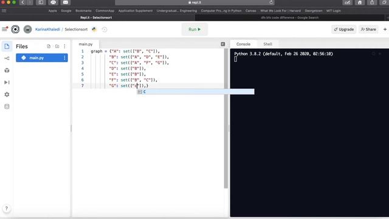This screenshot has height=219, width=389.
Task: Add a new file in Files
Action: [x=49, y=46]
